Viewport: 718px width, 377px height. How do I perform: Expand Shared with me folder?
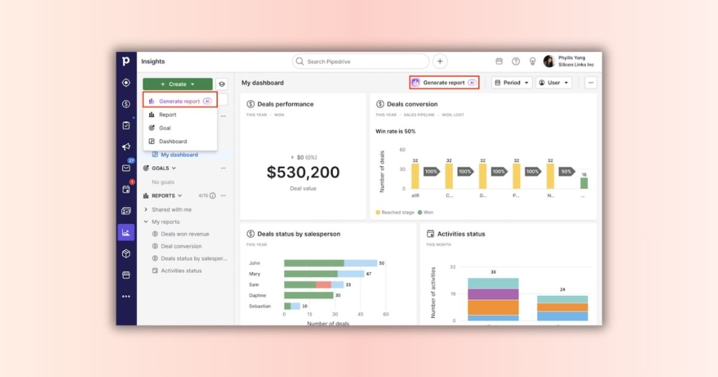tap(146, 209)
